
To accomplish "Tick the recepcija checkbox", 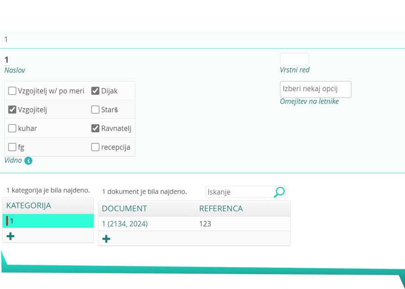I will click(95, 148).
